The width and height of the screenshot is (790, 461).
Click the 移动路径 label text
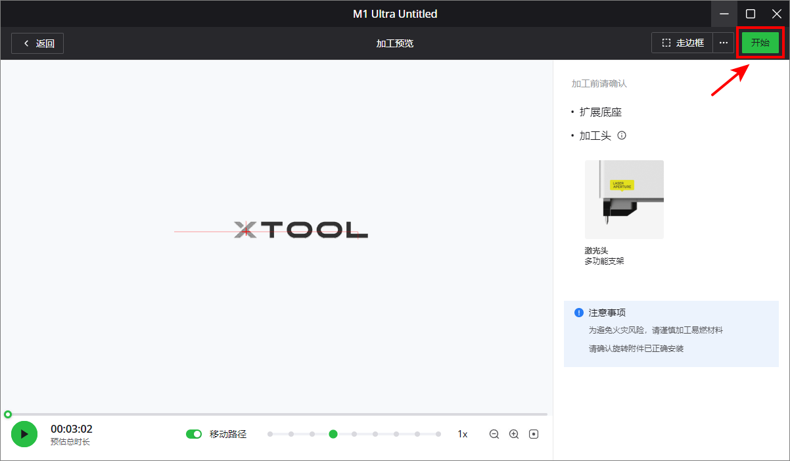point(228,434)
